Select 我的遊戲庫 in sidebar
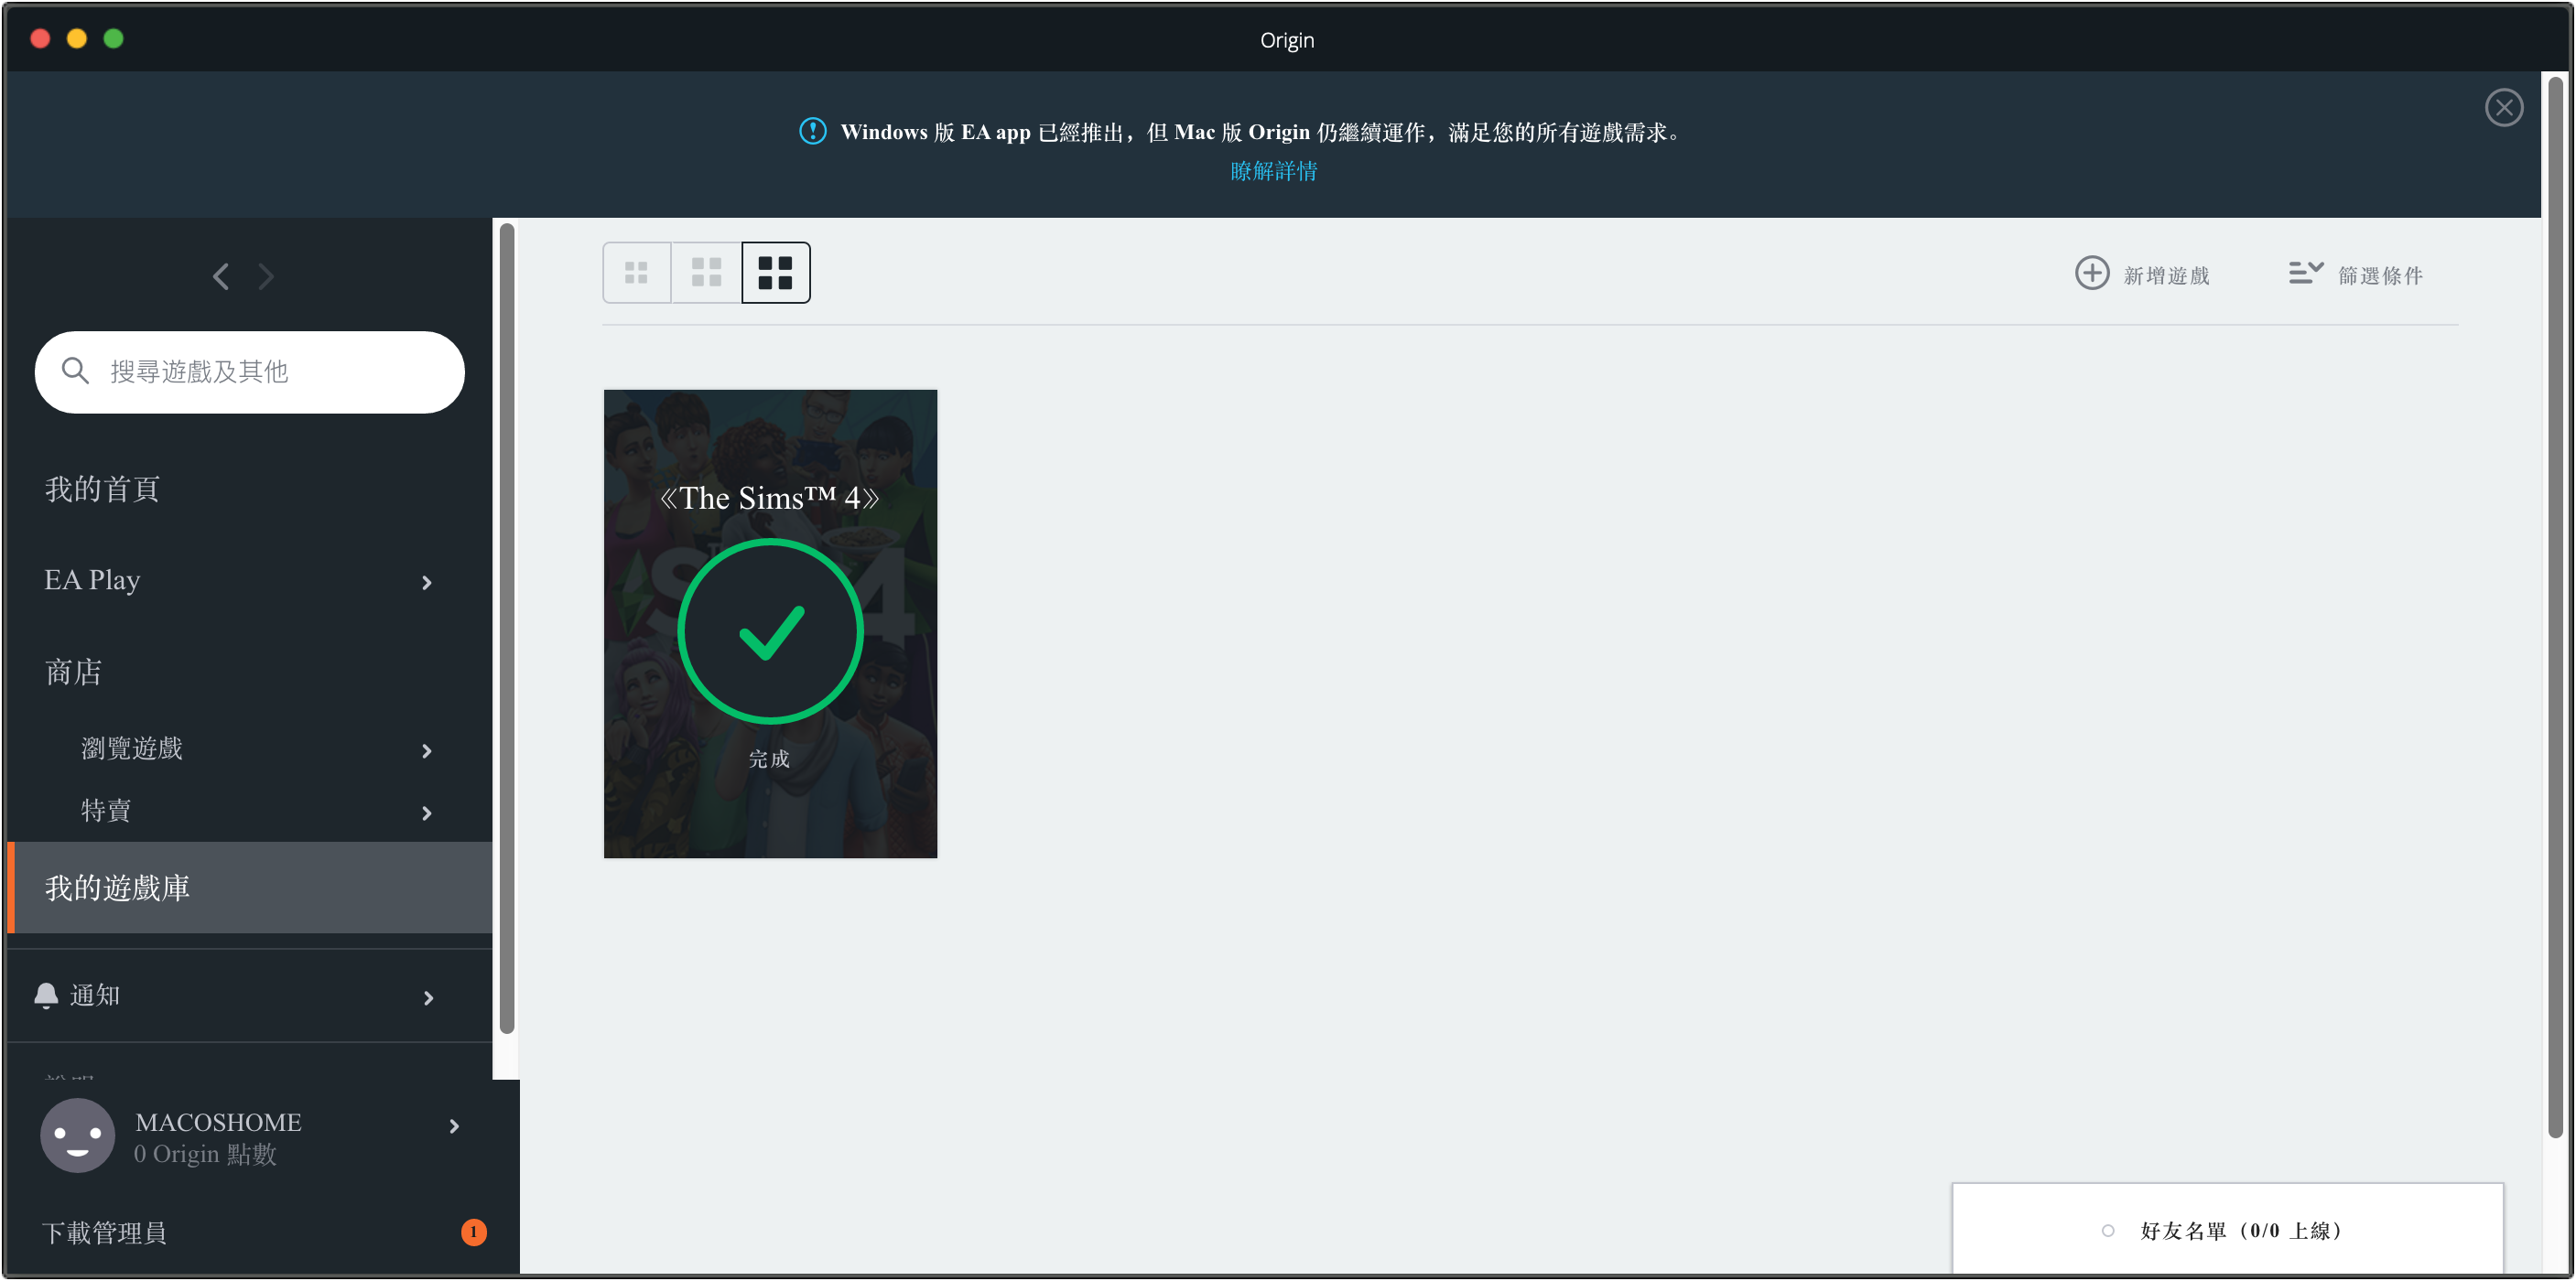This screenshot has width=2576, height=1281. 250,888
